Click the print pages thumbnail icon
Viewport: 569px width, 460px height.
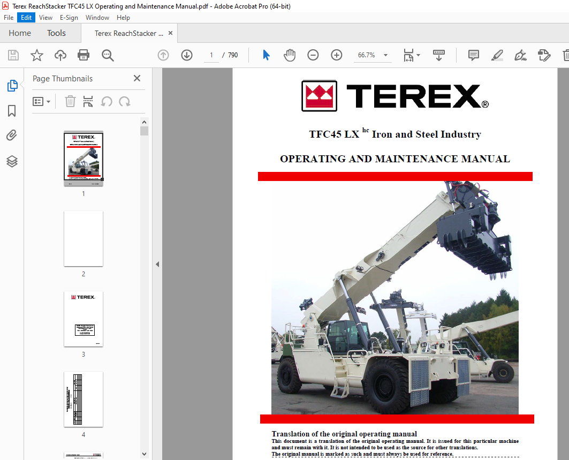coord(88,101)
